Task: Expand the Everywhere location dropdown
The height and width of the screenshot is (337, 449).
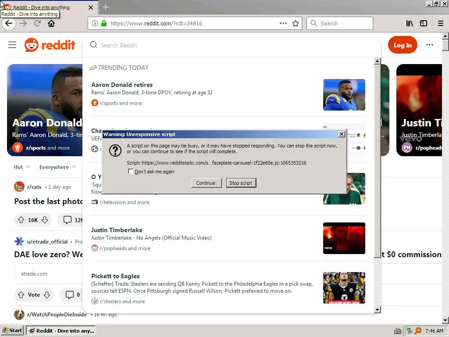Action: [58, 167]
